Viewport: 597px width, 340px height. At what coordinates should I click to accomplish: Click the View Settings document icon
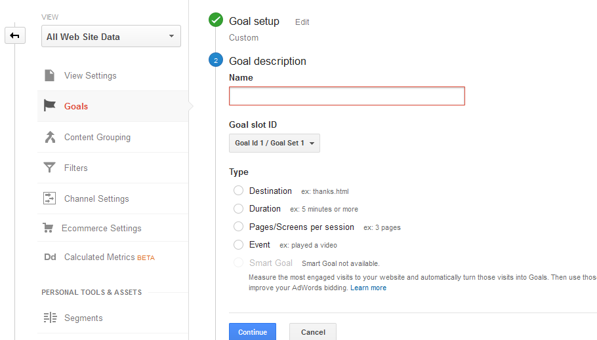point(50,75)
